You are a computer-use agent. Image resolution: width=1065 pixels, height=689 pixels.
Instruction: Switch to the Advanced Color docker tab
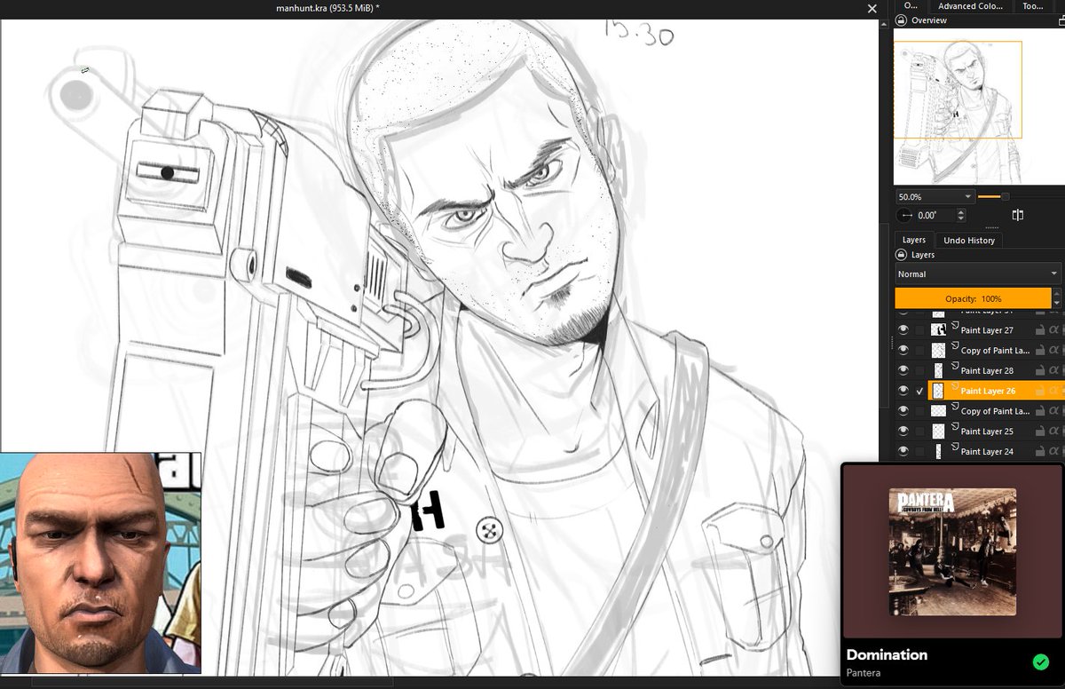pyautogui.click(x=970, y=6)
